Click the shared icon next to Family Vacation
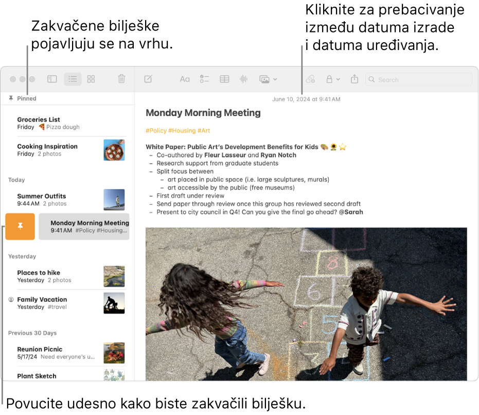The height and width of the screenshot is (415, 479). (x=11, y=299)
